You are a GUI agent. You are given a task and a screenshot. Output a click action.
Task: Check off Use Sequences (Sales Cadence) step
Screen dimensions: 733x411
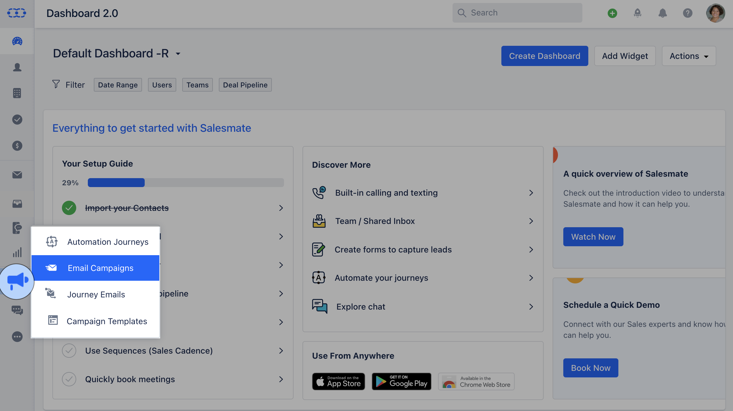pos(69,351)
